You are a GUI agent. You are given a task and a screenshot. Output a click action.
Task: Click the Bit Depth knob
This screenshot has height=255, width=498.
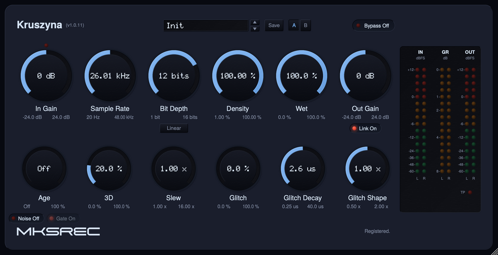click(174, 76)
